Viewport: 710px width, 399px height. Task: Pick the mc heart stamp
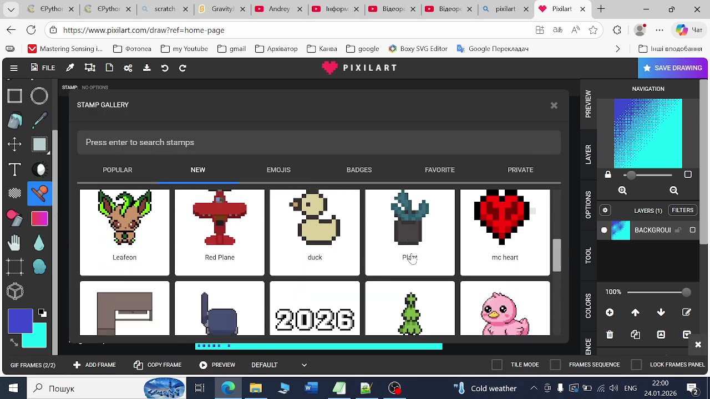[505, 232]
